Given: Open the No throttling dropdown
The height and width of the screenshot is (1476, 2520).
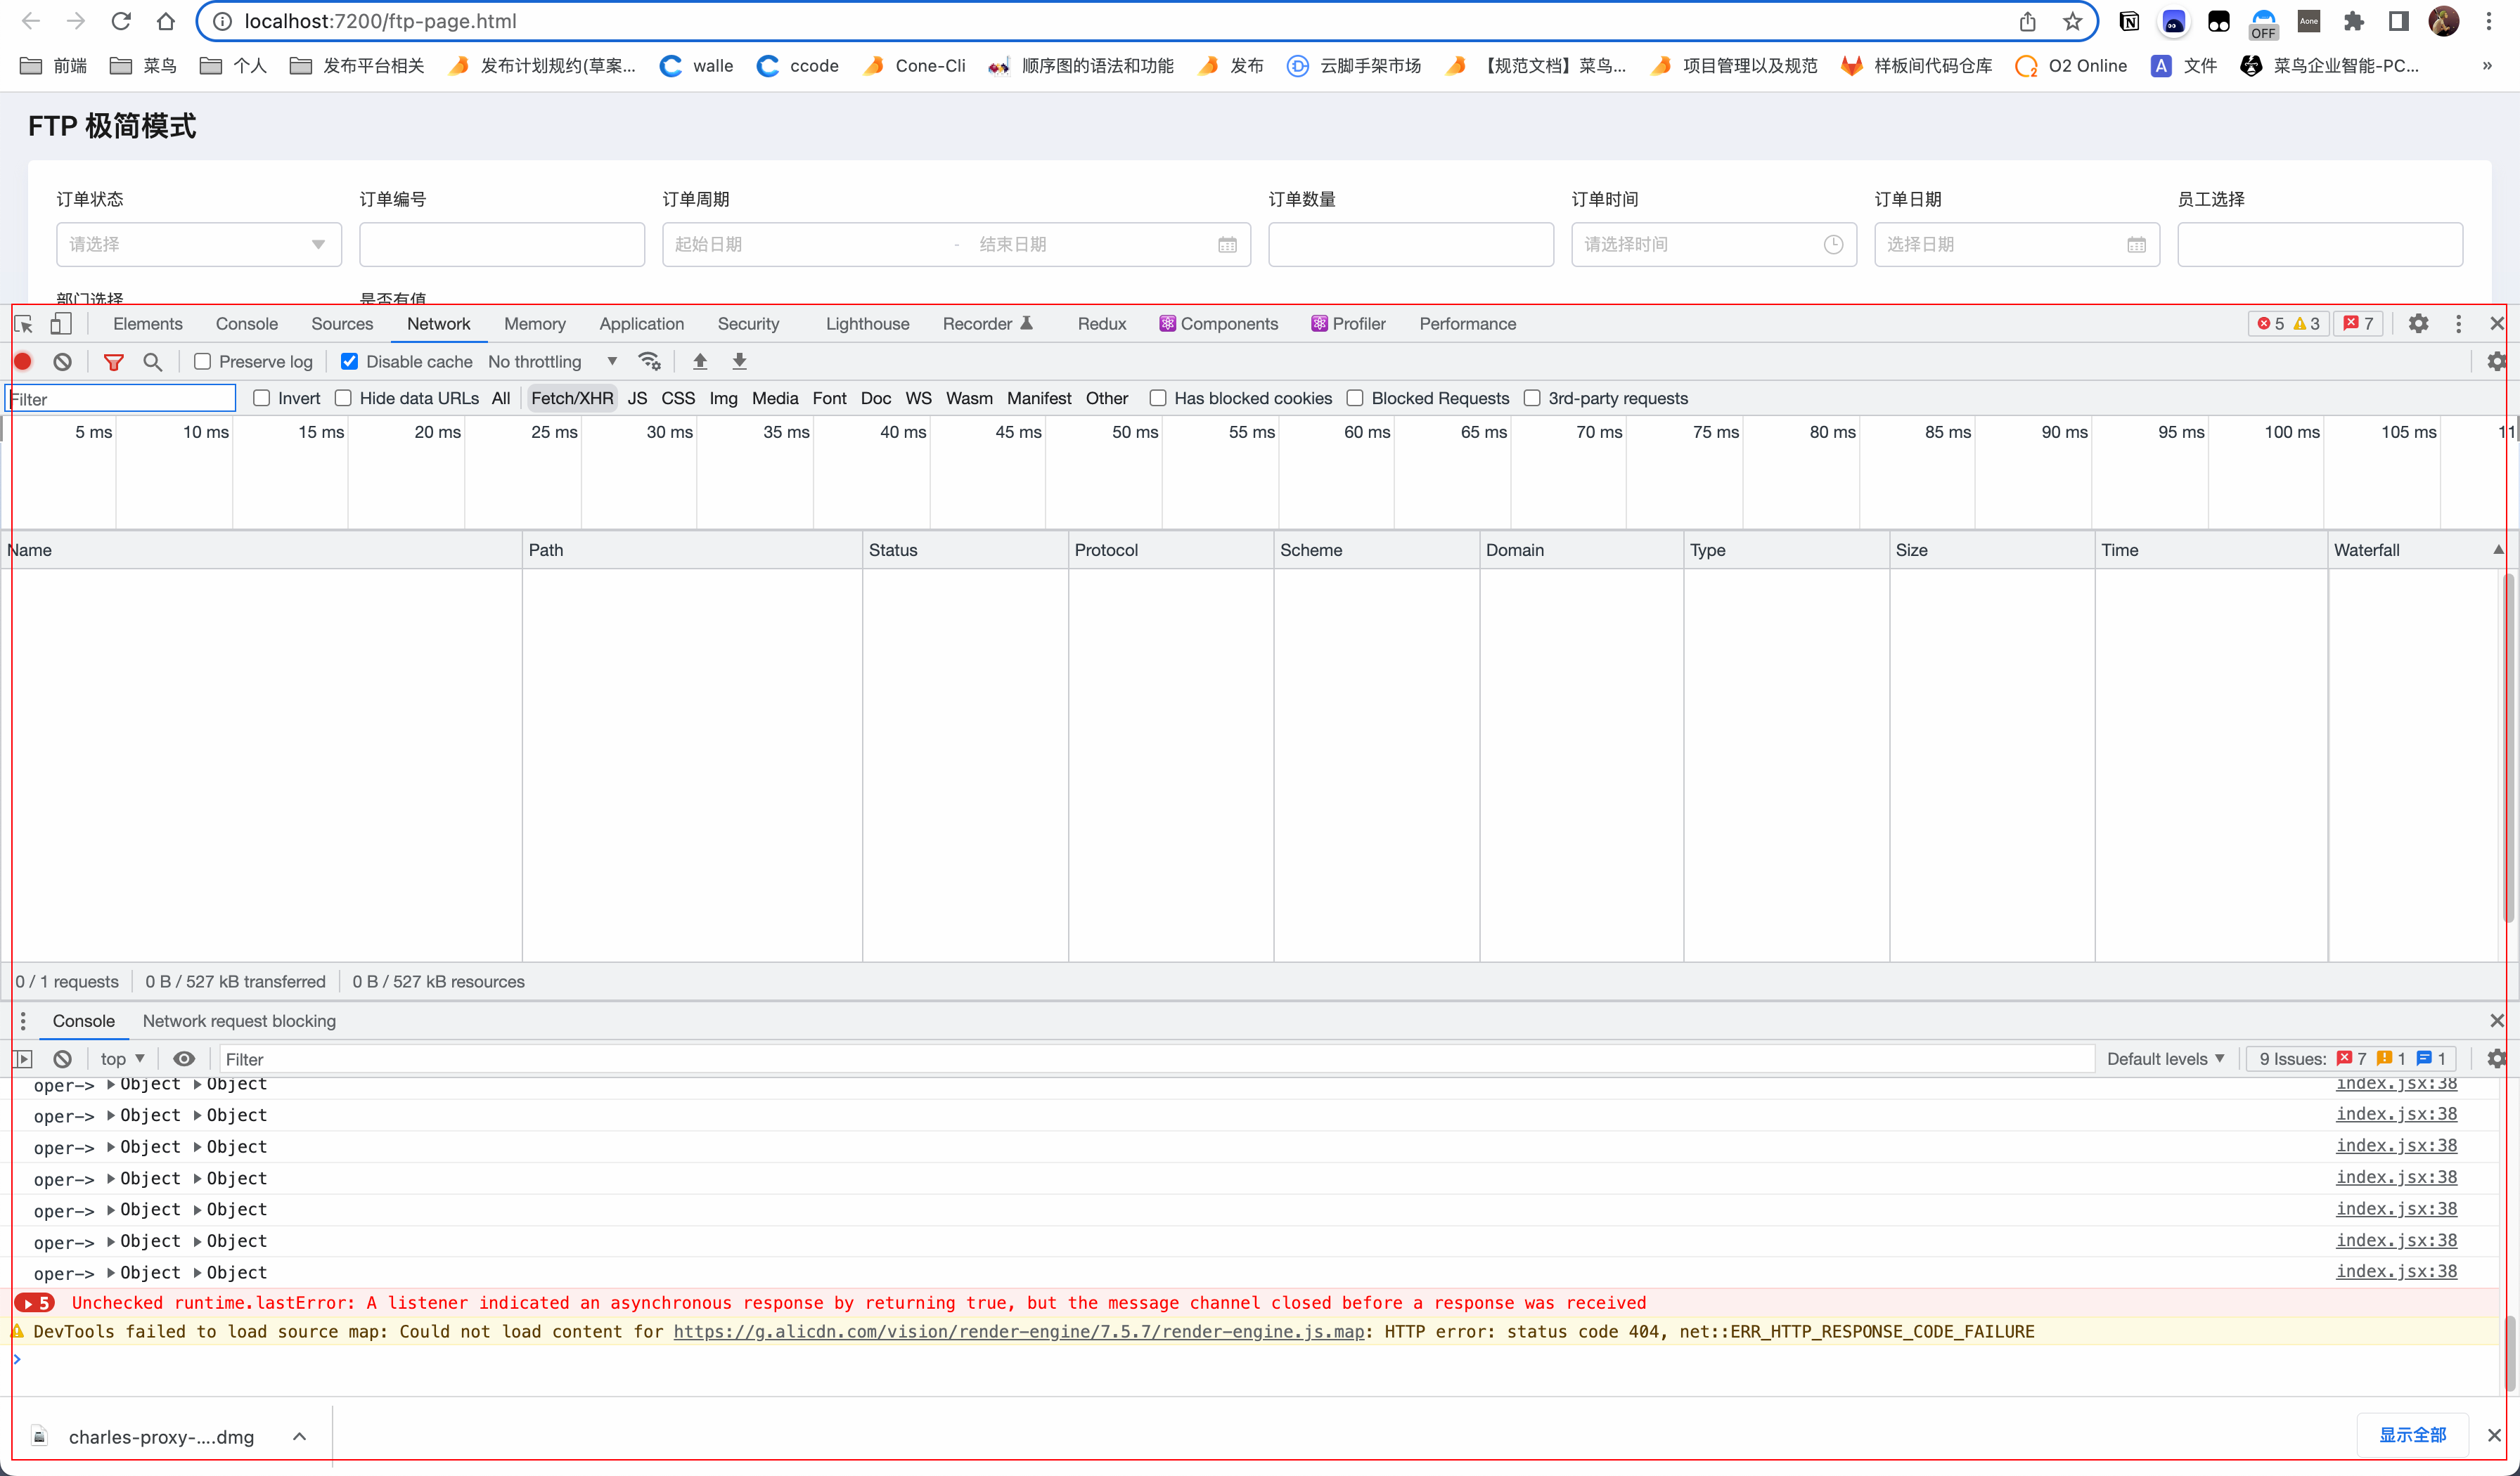Looking at the screenshot, I should point(551,362).
